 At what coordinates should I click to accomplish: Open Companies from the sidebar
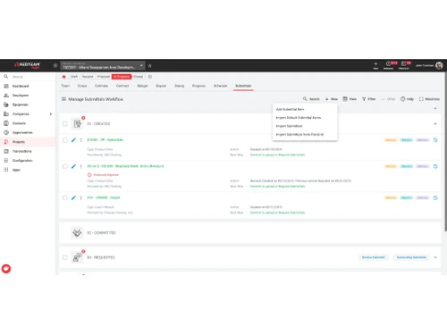[21, 114]
